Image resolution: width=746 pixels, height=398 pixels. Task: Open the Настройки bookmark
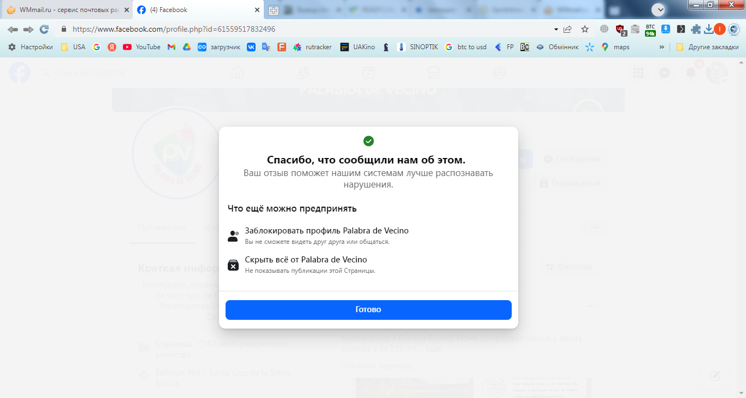(31, 47)
